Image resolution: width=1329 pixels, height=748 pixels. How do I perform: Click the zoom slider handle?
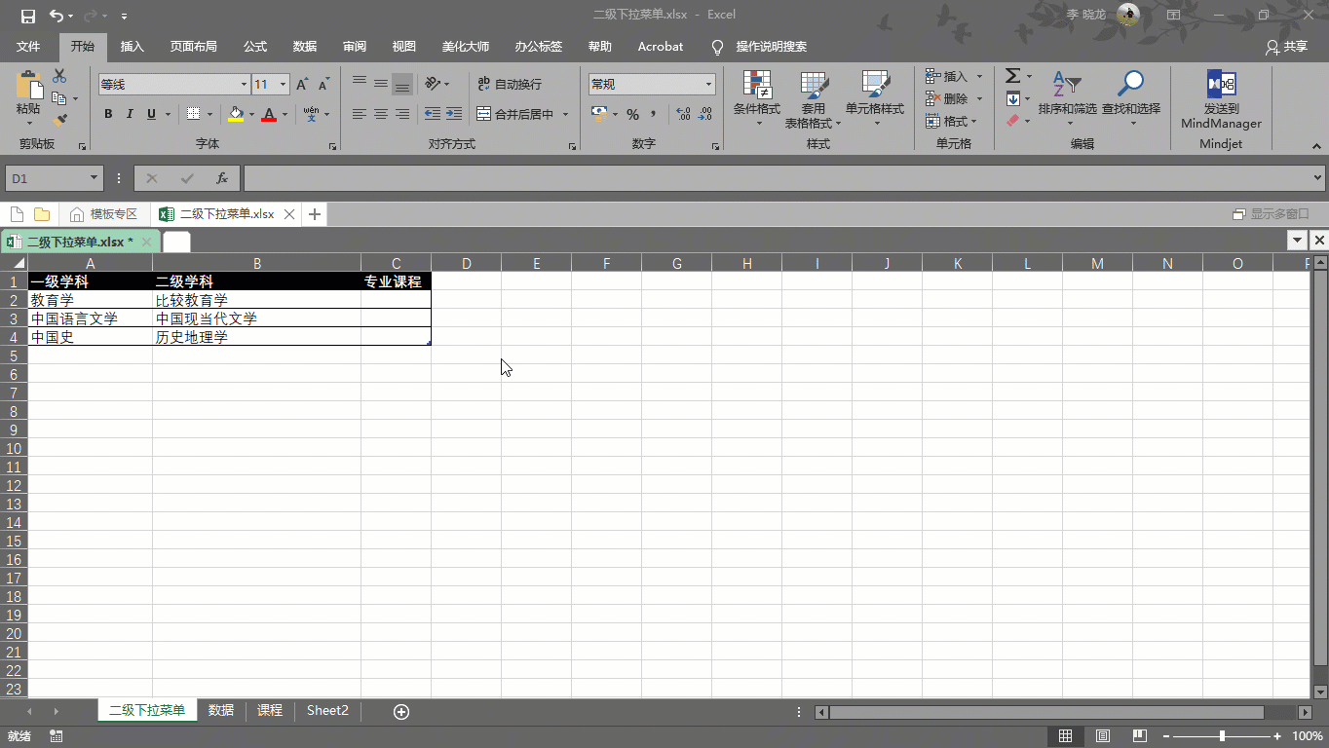pos(1222,736)
